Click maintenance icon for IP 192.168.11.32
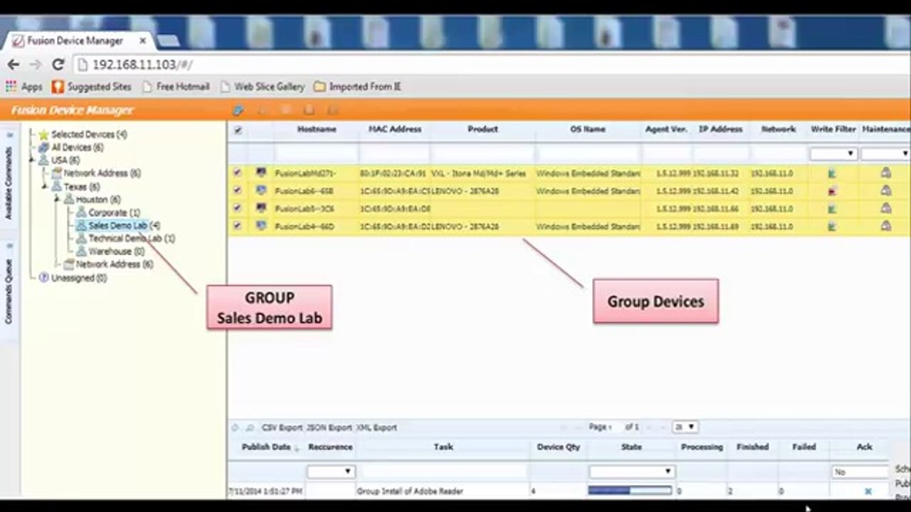911x512 pixels. [885, 173]
